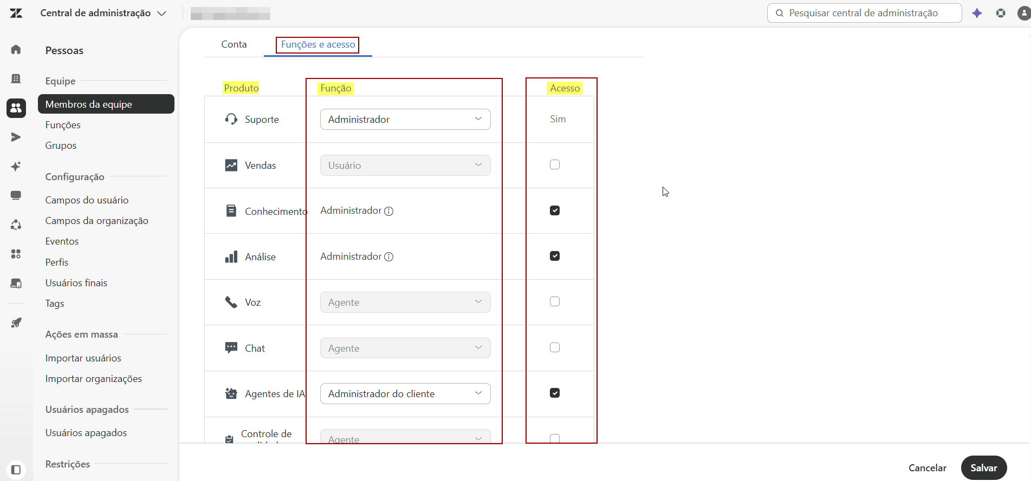Open Perfis in sidebar
1031x481 pixels.
[57, 262]
